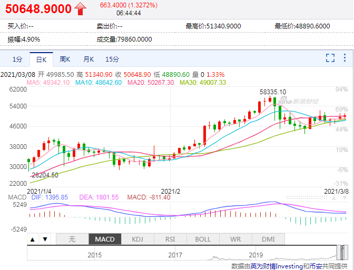
Task: Show the KDJ indicator
Action: click(x=137, y=239)
